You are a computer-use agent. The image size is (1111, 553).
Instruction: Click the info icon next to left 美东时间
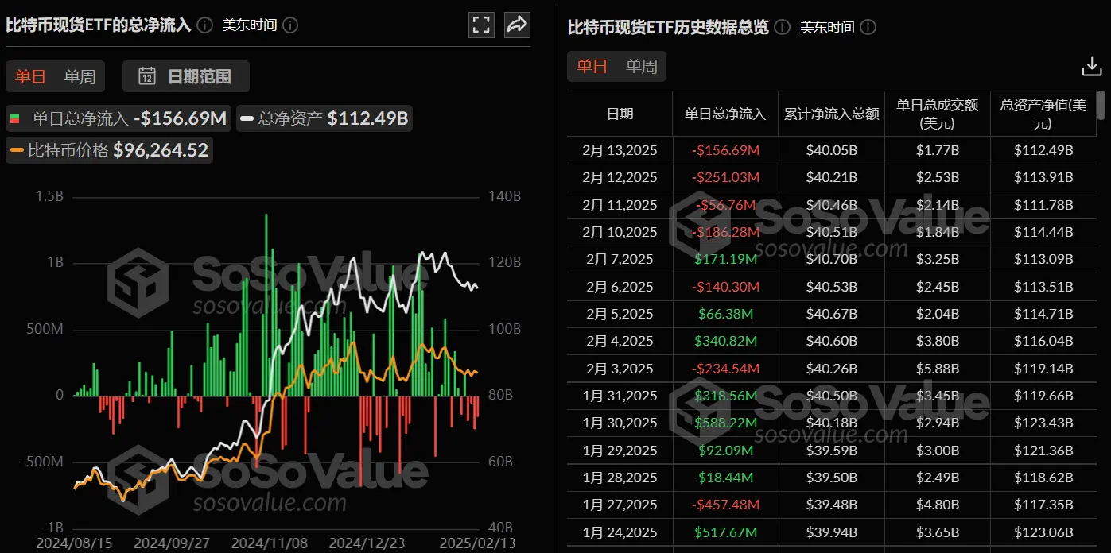[x=290, y=25]
